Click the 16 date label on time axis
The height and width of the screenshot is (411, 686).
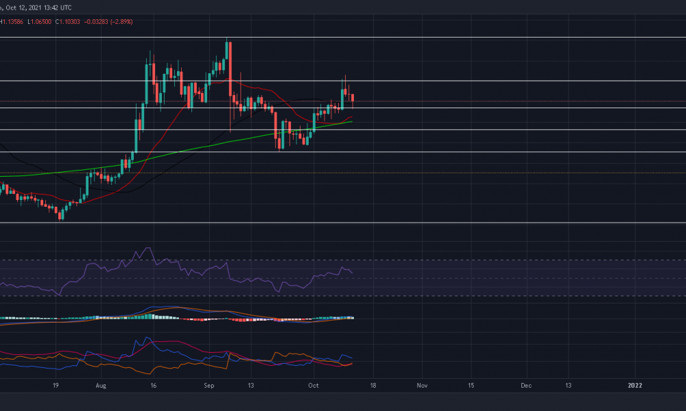[153, 385]
